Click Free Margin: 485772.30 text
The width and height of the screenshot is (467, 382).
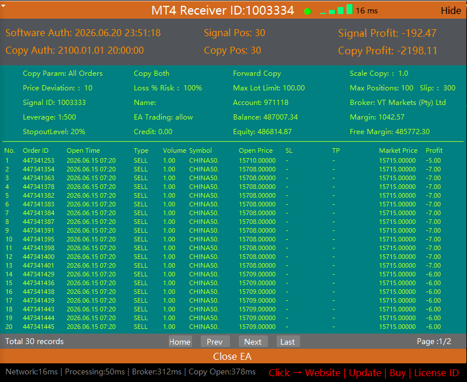point(389,132)
